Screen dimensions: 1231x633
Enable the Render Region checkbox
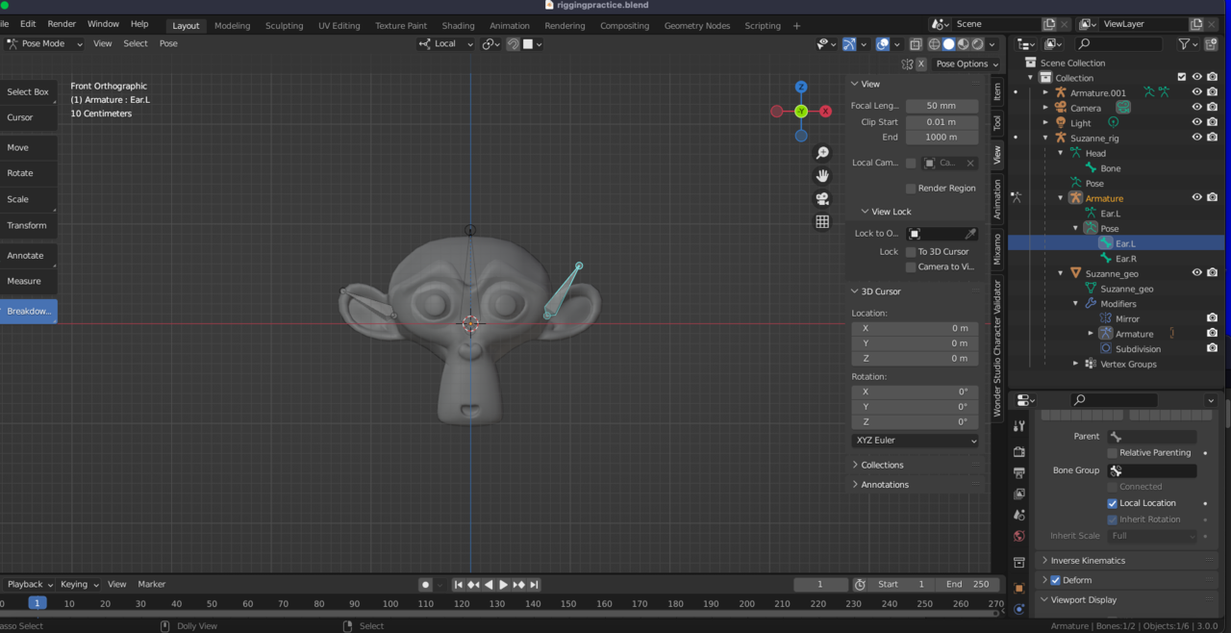[911, 189]
